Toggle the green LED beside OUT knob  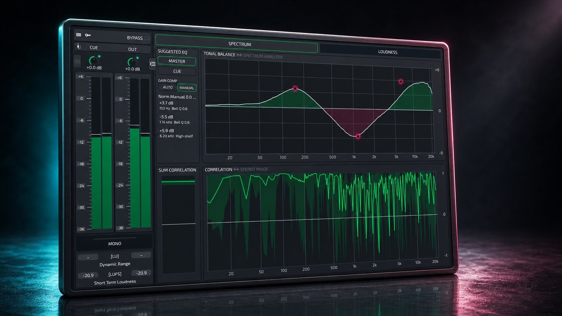pyautogui.click(x=137, y=58)
